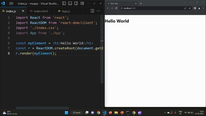Screen dimensions: 206x116
Task: Open the browser profile icon
Action: tap(199, 8)
